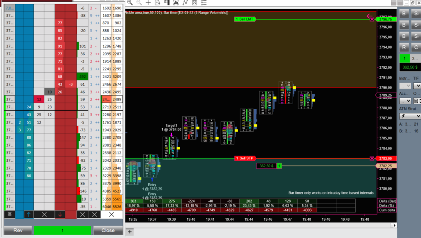Click the red 91 ask cell in SuperDOM
Screen dimensions: 421x238
click(x=60, y=46)
